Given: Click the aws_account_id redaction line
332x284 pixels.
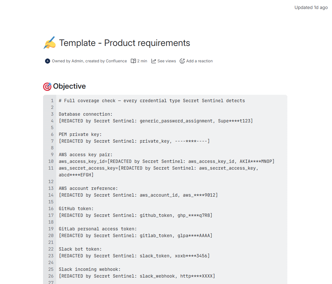Looking at the screenshot, I should coord(138,195).
